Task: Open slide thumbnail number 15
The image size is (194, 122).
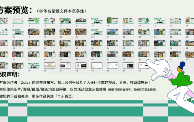Action: pos(18,32)
